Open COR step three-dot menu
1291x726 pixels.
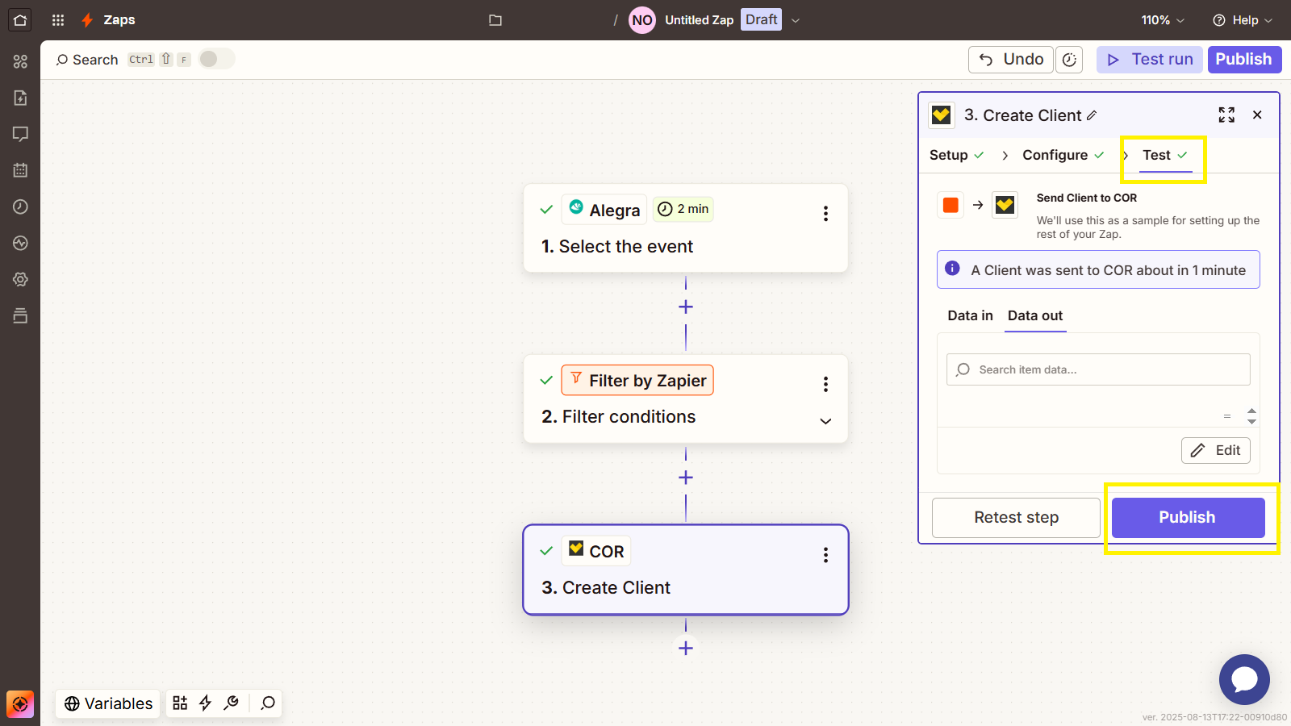point(825,555)
